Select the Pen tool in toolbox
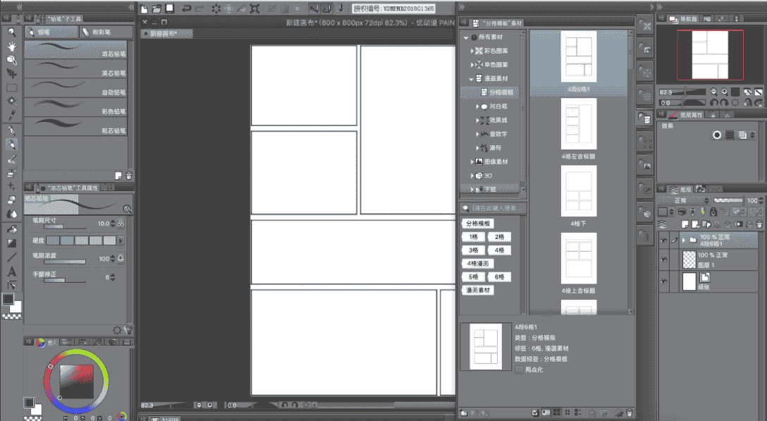The width and height of the screenshot is (767, 421). click(x=12, y=130)
